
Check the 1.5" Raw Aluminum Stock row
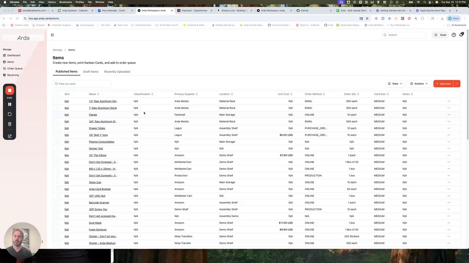[x=57, y=101]
